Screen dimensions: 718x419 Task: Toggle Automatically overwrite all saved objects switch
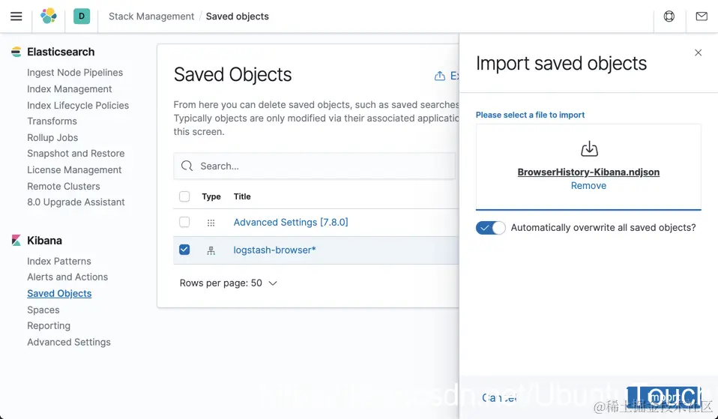point(490,228)
